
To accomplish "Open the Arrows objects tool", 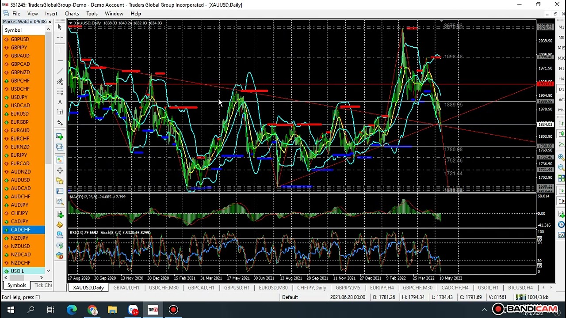I will click(x=60, y=123).
